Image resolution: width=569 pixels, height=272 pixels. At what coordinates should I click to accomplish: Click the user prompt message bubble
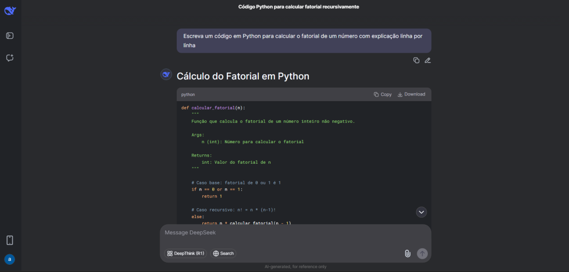303,41
